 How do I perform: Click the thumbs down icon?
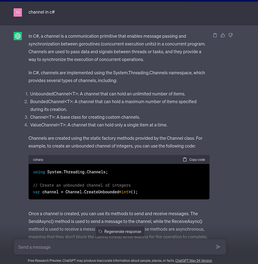point(230,36)
